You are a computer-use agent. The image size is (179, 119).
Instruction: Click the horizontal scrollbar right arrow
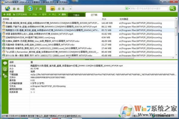pos(173,58)
